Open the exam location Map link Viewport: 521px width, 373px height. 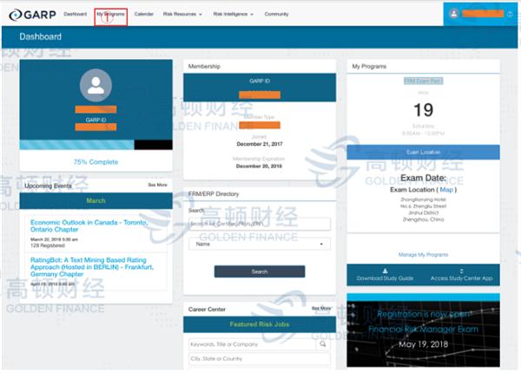click(x=446, y=190)
